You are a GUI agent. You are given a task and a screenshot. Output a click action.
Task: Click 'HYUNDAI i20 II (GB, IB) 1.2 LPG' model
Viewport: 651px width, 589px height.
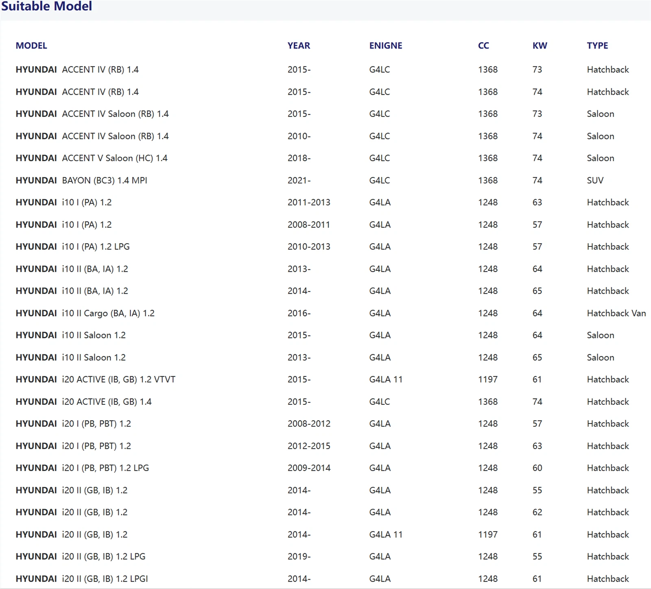coord(81,556)
